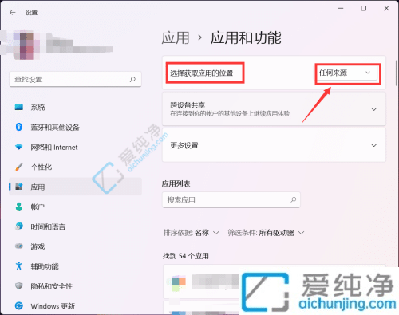This screenshot has height=315, width=399.
Task: Open the 系统 settings category
Action: pos(75,108)
